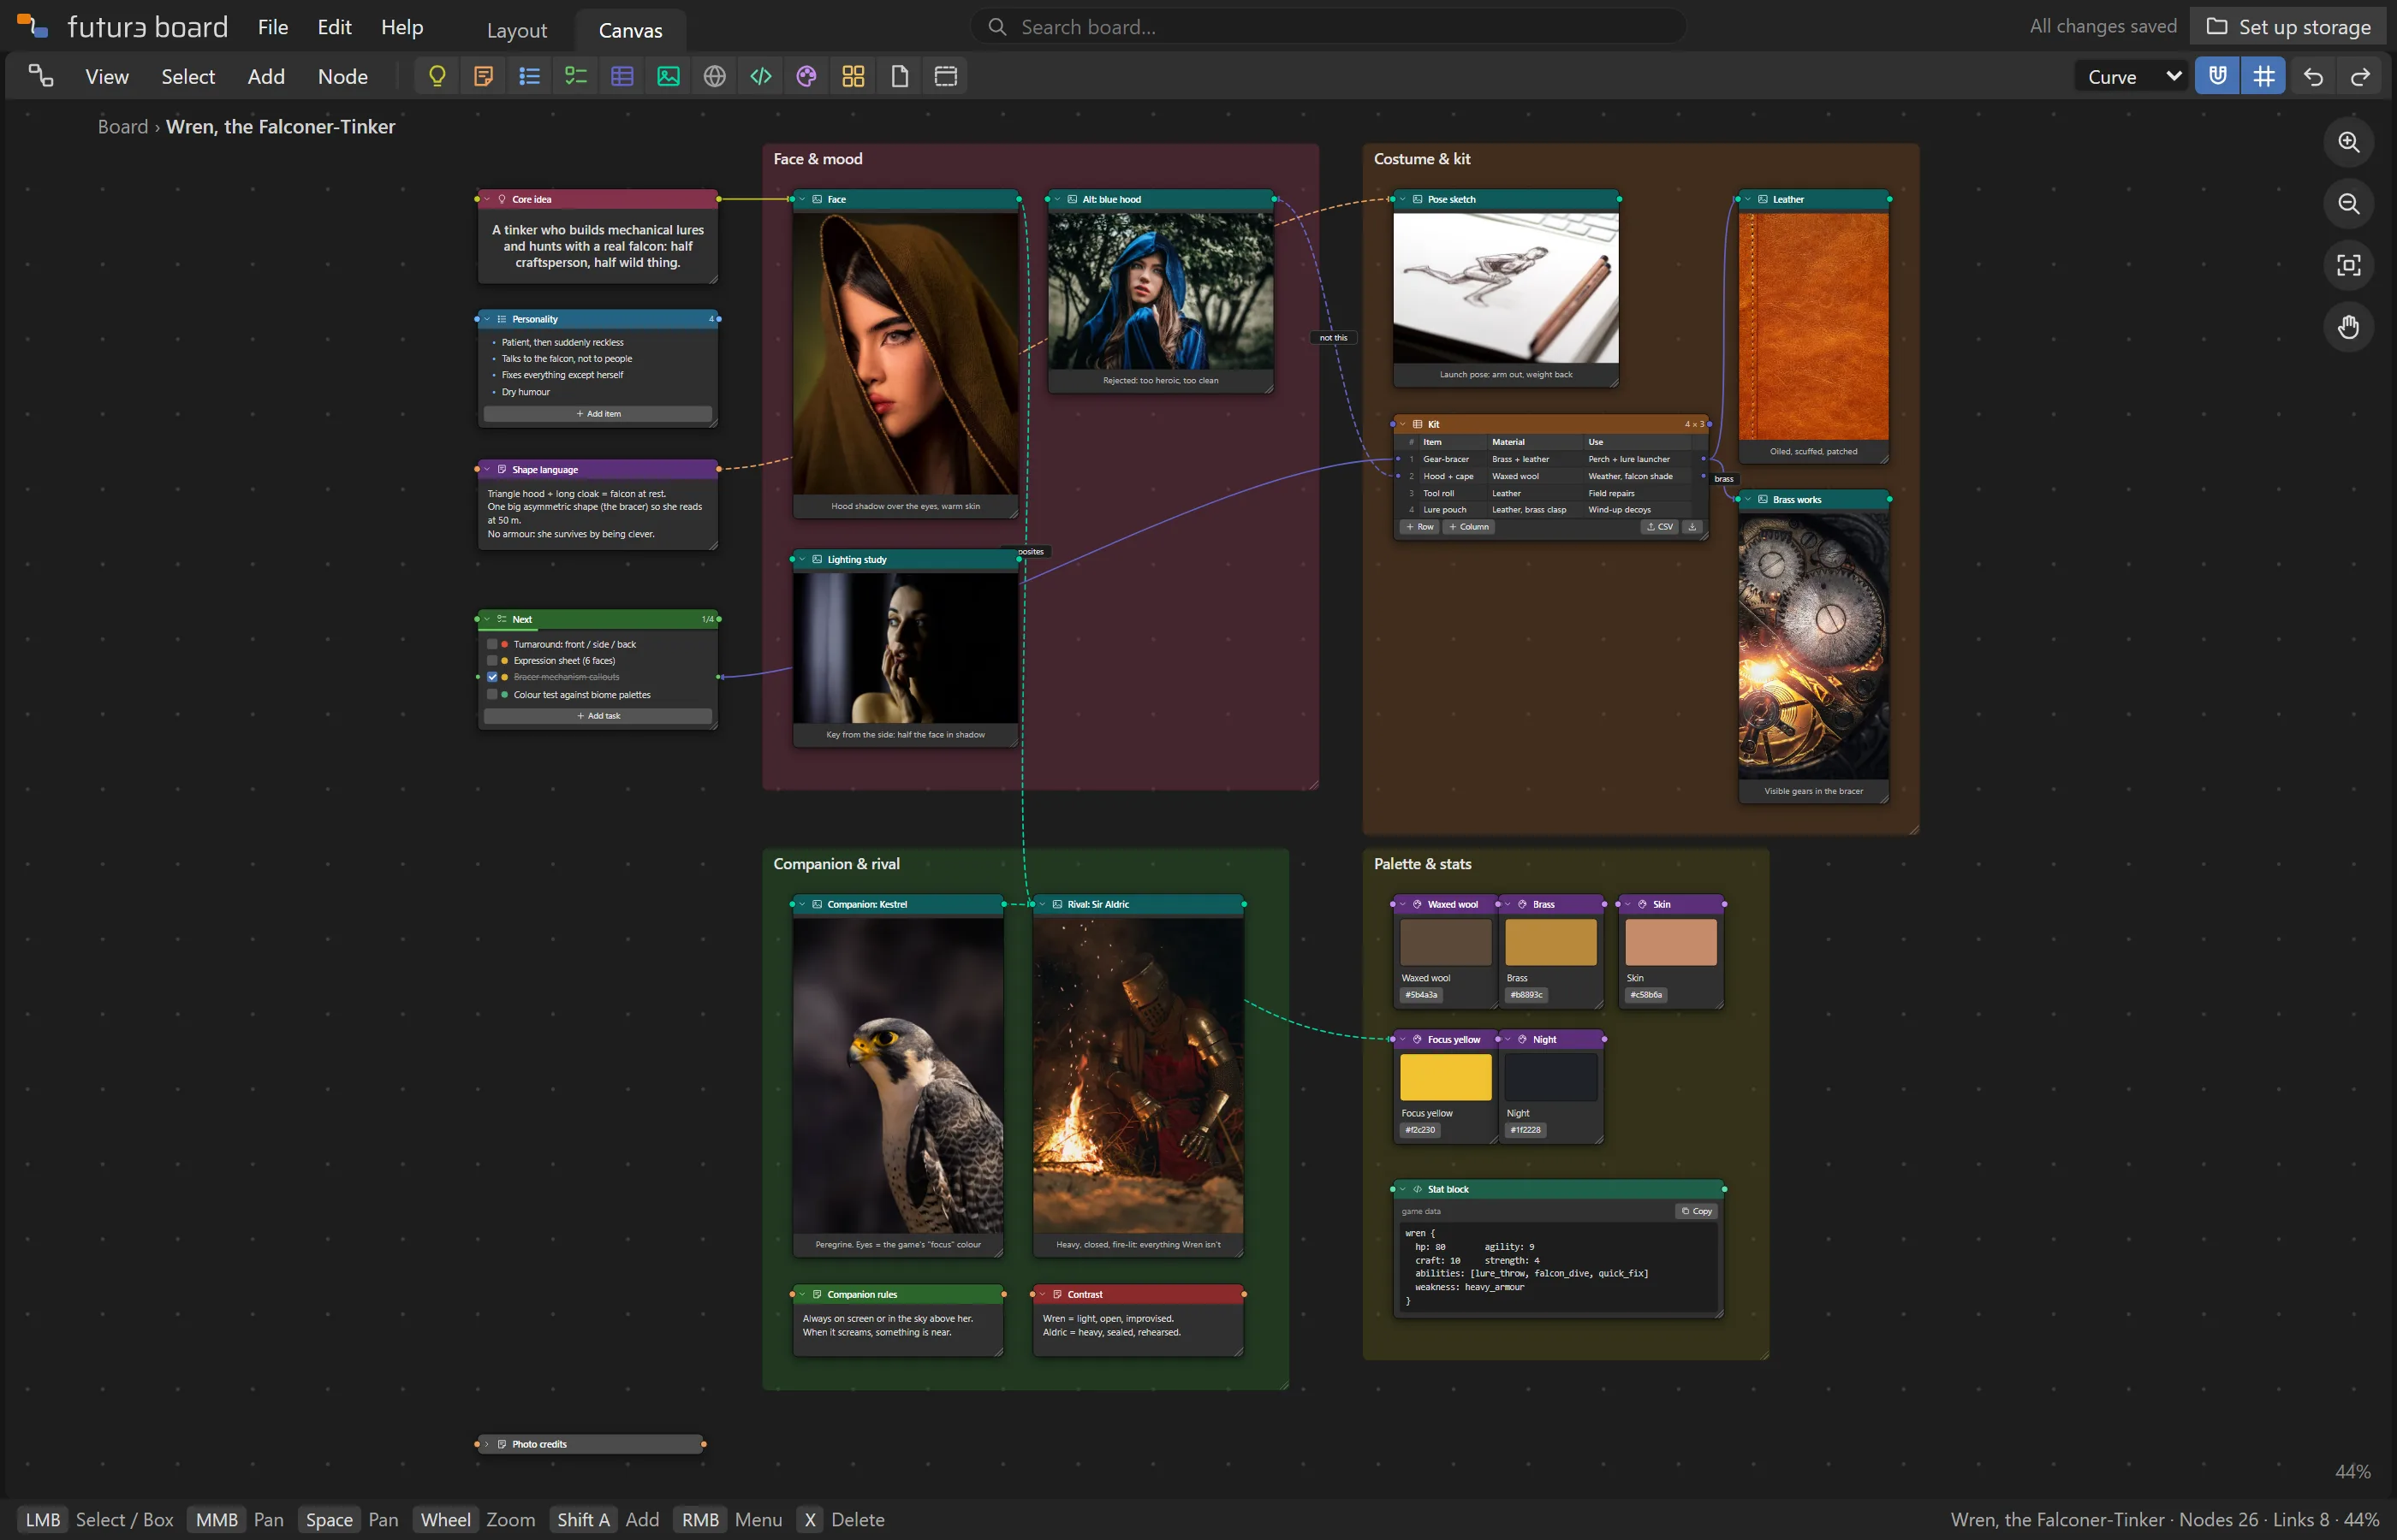Add a web link globe node
This screenshot has width=2397, height=1540.
tap(714, 76)
